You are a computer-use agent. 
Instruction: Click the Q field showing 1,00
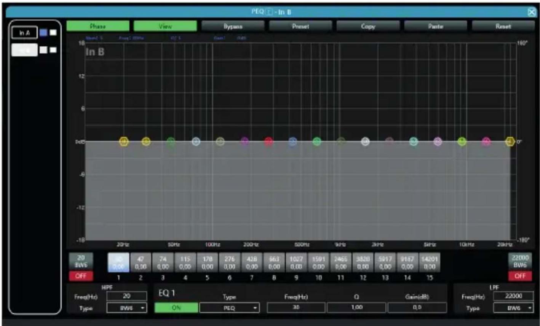(x=356, y=308)
